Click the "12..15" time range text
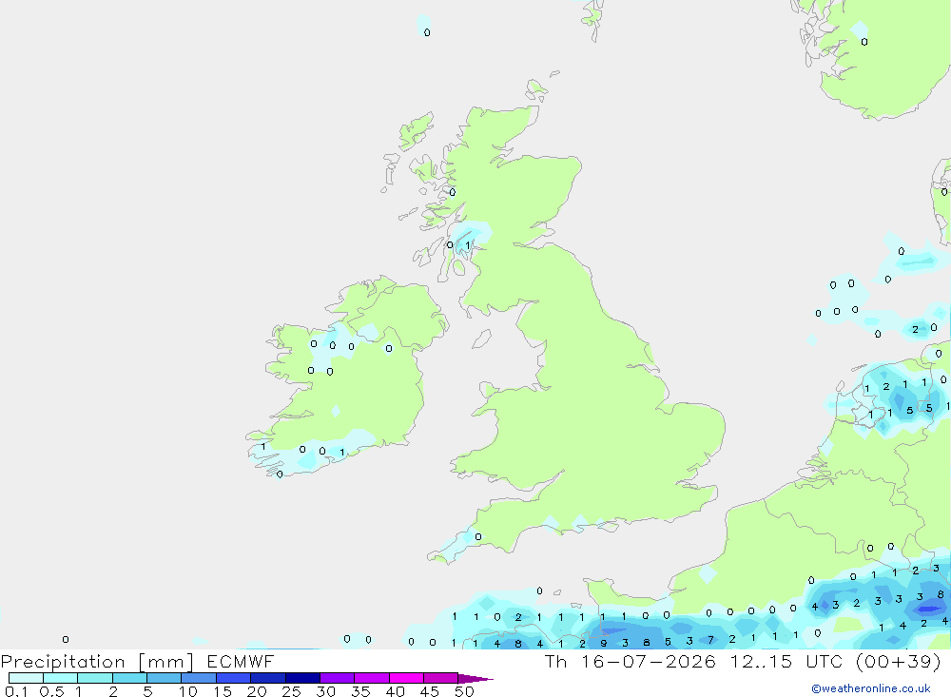 (x=761, y=661)
